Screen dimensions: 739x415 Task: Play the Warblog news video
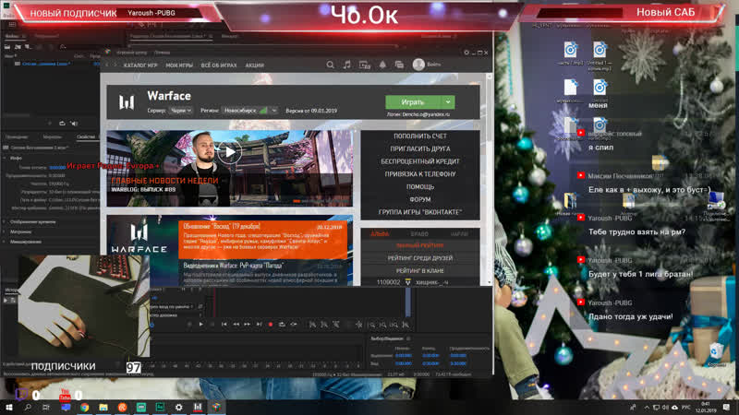[x=229, y=152]
